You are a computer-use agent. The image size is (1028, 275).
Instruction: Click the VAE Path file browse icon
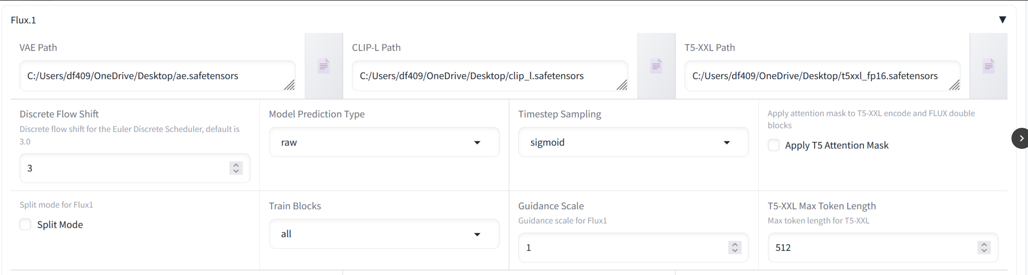click(x=324, y=66)
